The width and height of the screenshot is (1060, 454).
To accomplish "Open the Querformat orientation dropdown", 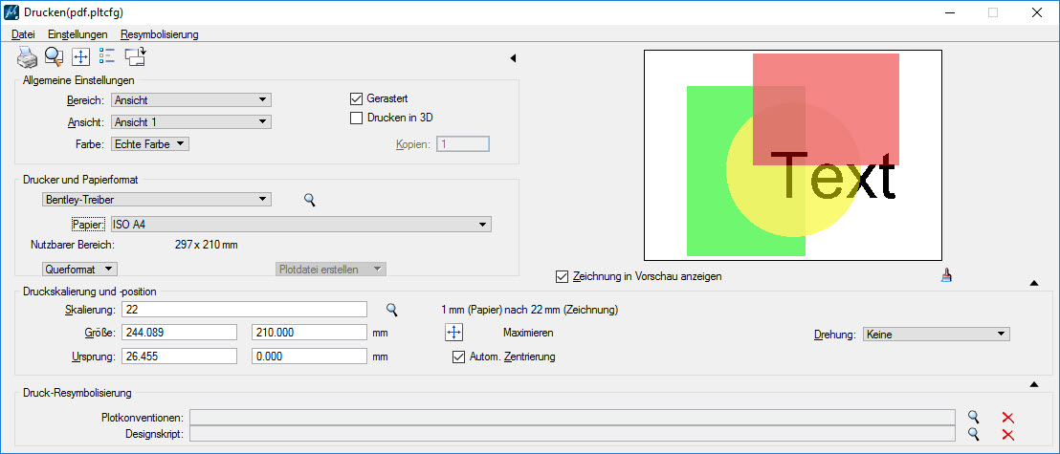I will pyautogui.click(x=79, y=269).
